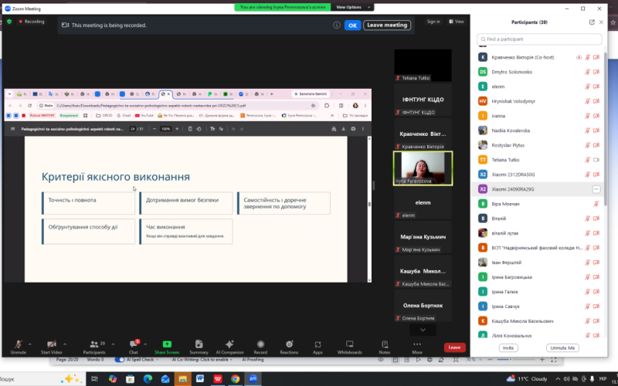Open the Whiteboards tool
Viewport: 618px width, 386px height.
pyautogui.click(x=349, y=347)
